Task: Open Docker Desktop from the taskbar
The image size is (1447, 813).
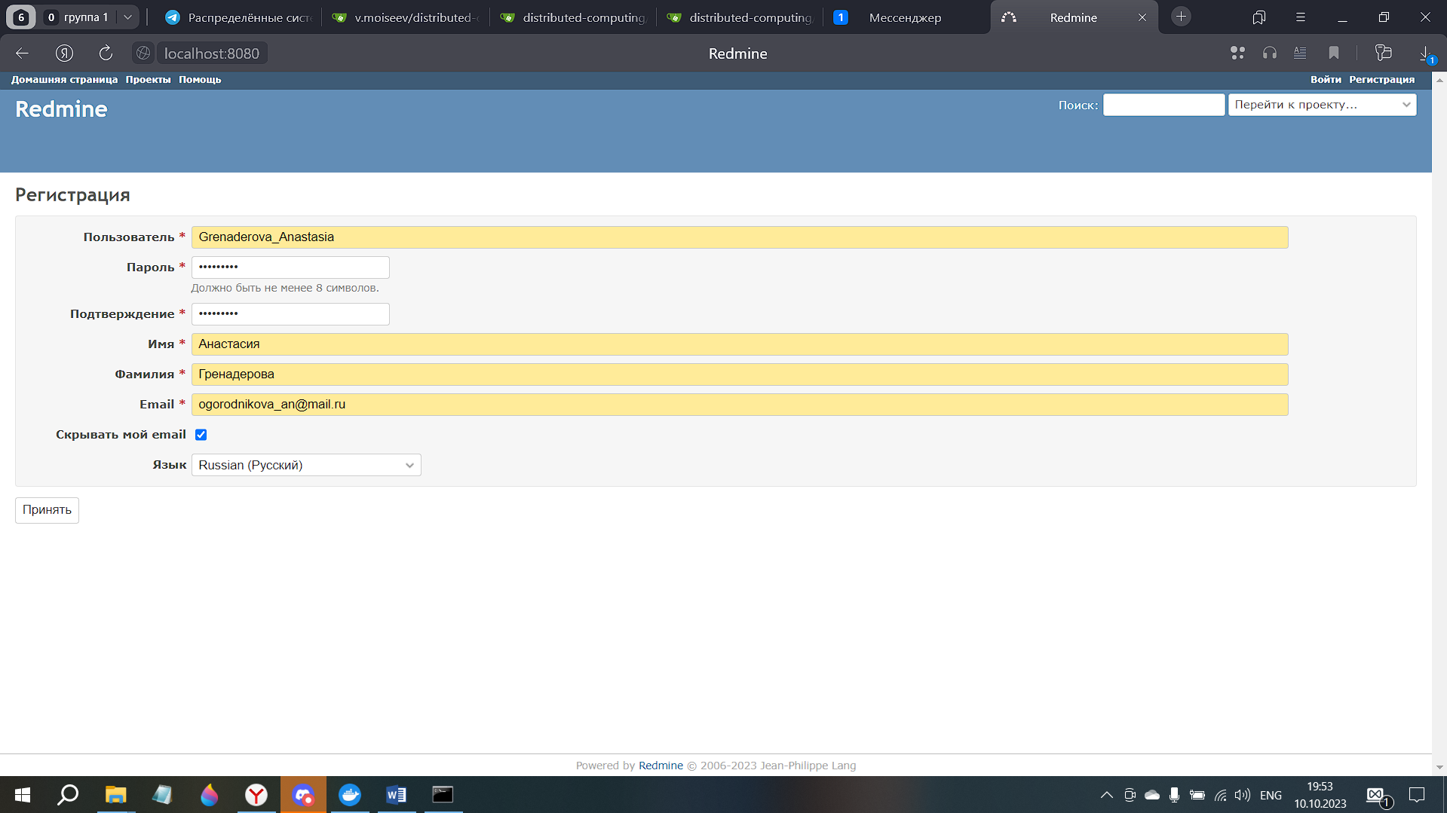Action: pyautogui.click(x=350, y=795)
